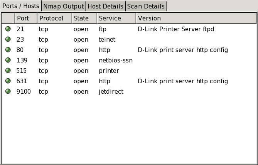Click the green status icon for port 9100
Screen dimensions: 258x165
[8, 91]
